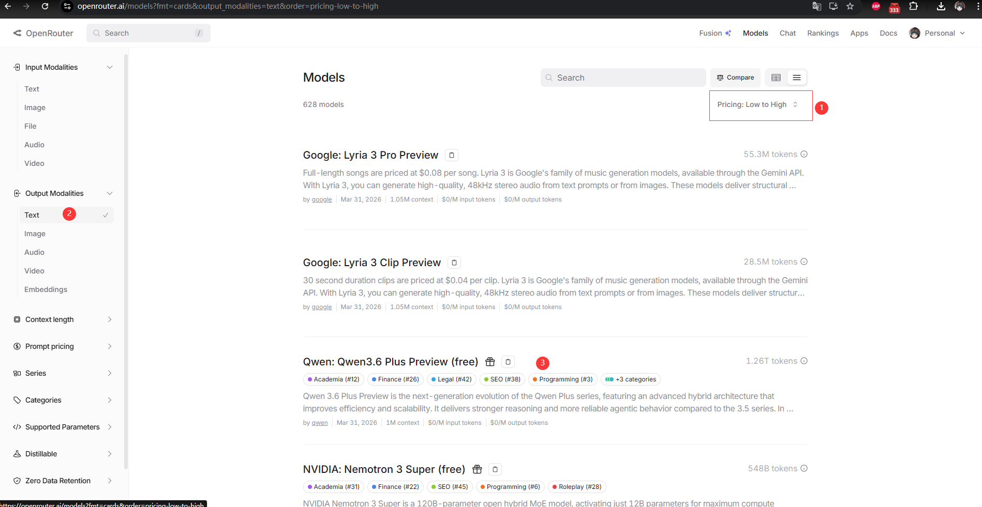Click the site info icon beside the URL
Image resolution: width=982 pixels, height=507 pixels.
tap(67, 6)
